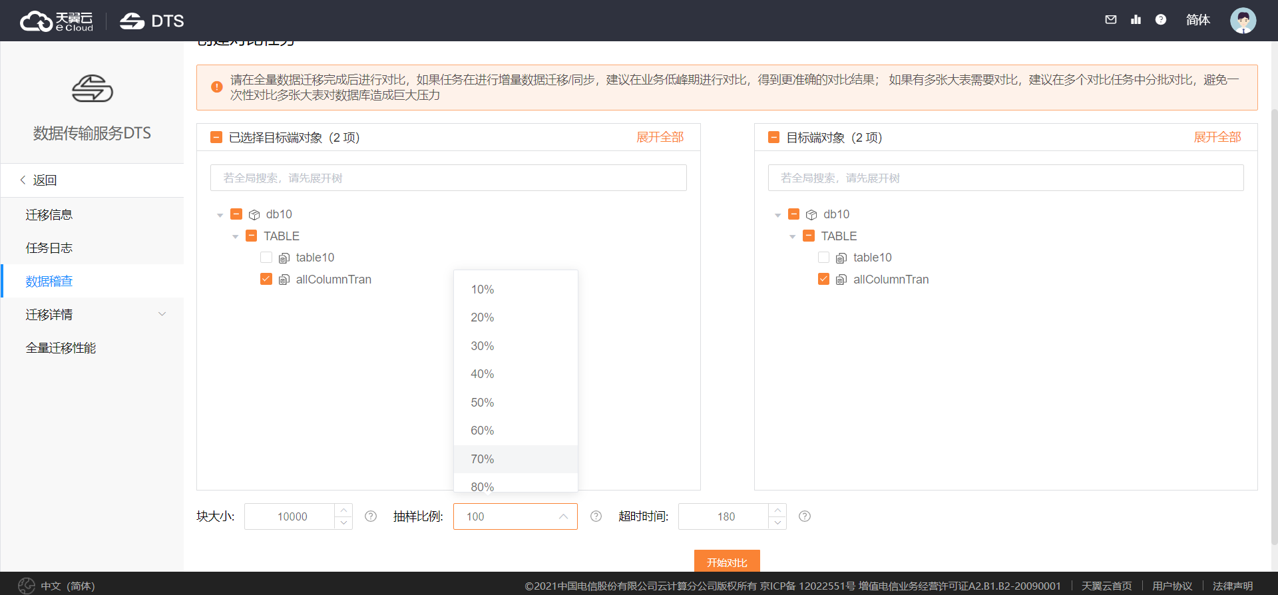Check table10 in the right target tree
This screenshot has height=595, width=1278.
823,258
